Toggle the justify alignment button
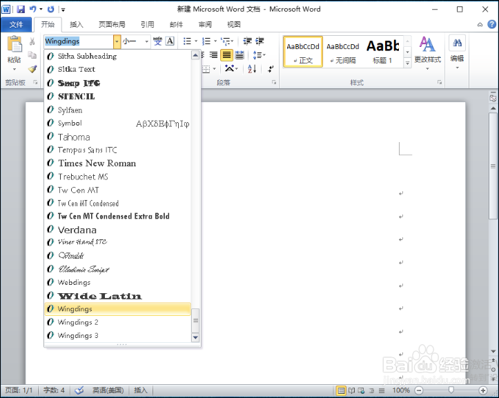The image size is (499, 398). point(226,55)
